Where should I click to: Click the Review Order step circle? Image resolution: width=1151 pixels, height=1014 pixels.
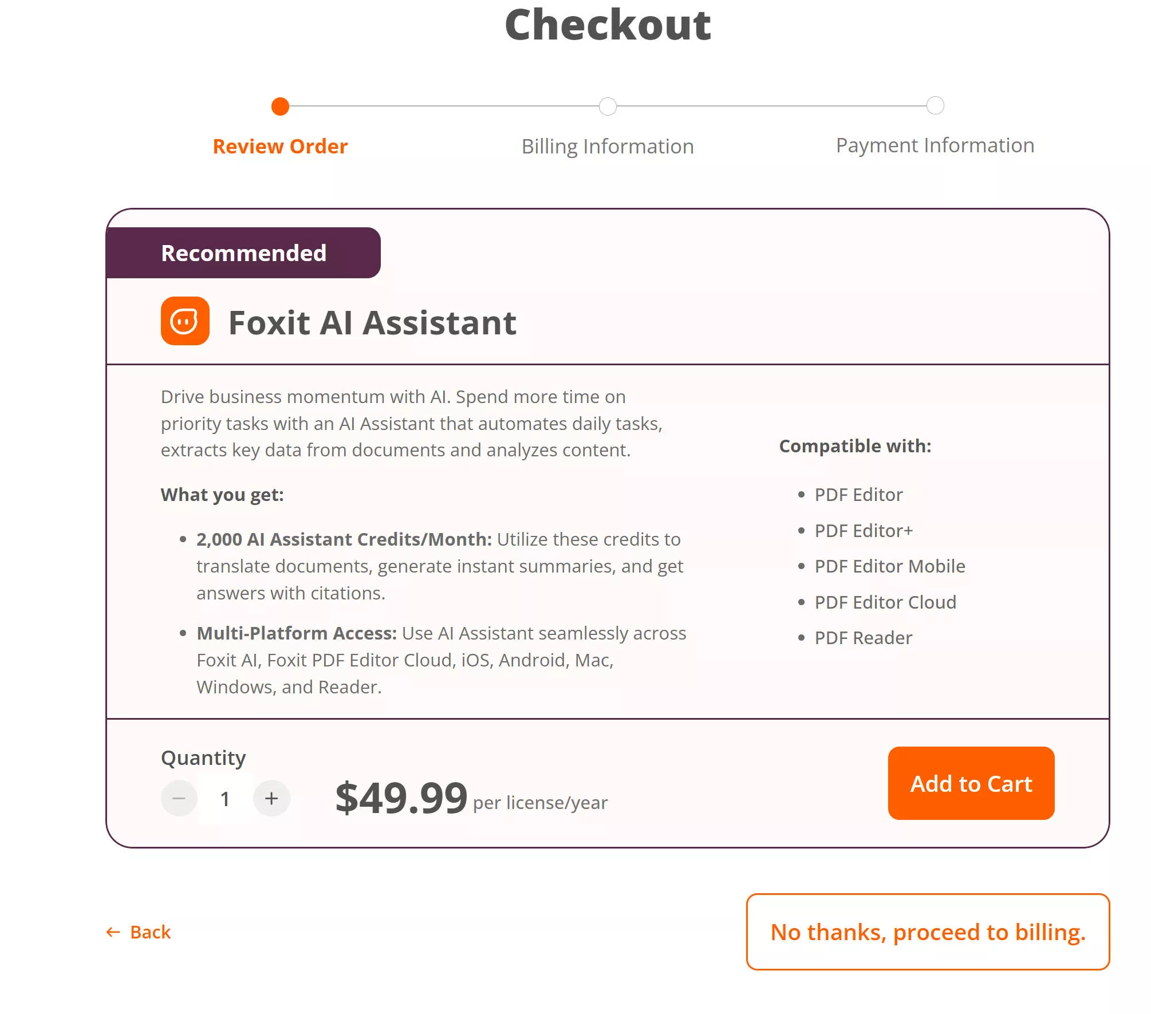[x=280, y=106]
